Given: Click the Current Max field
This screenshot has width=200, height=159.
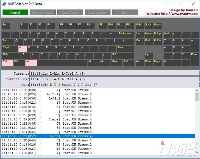Looking at the screenshot, I should click(x=114, y=79).
